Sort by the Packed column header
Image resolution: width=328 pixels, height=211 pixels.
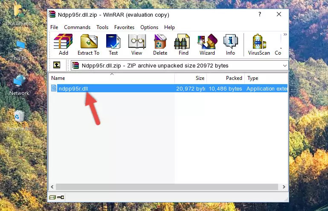point(226,78)
